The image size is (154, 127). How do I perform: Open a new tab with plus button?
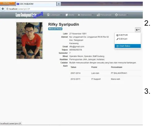click(x=59, y=4)
